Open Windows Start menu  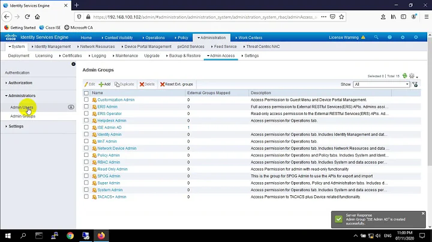[8, 235]
